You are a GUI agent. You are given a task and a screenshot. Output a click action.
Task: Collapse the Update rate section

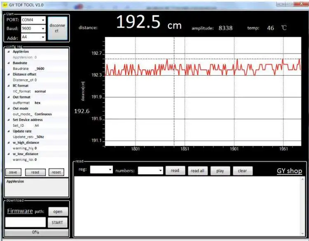[9, 132]
